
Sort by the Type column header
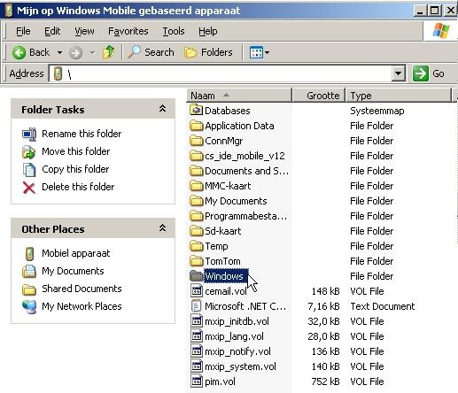(x=399, y=96)
